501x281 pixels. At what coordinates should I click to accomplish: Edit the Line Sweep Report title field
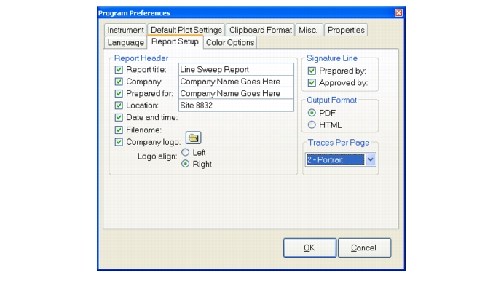(236, 70)
